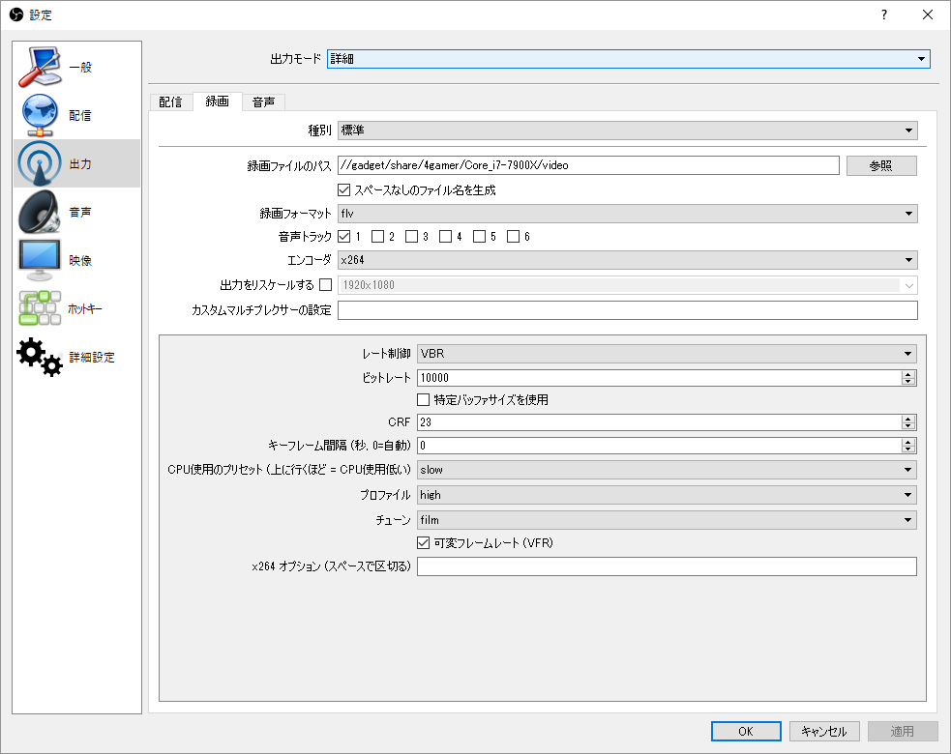The width and height of the screenshot is (951, 754).
Task: Click the 参照 browse button
Action: tap(881, 165)
